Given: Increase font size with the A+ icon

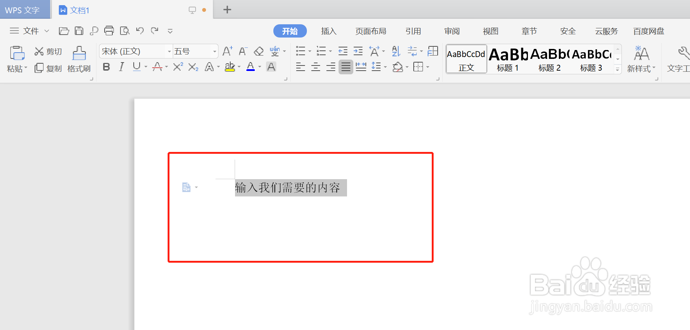Looking at the screenshot, I should click(x=227, y=51).
